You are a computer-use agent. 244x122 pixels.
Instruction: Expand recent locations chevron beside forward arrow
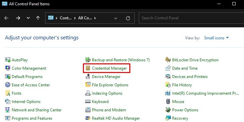tap(28, 18)
